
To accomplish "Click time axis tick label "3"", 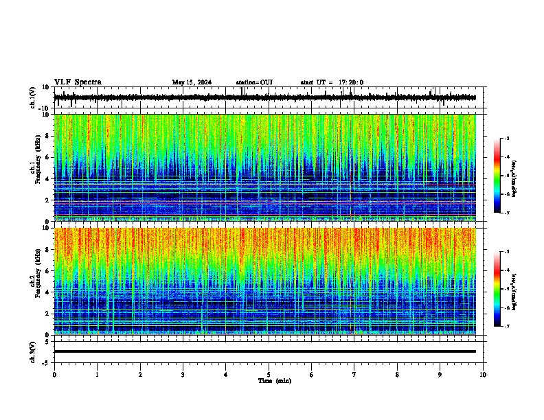I will [x=183, y=375].
